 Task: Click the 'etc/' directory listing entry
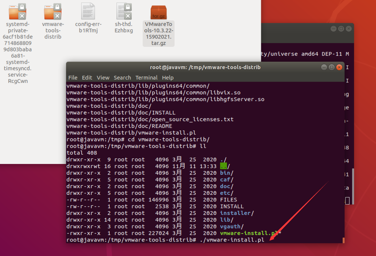coord(227,193)
